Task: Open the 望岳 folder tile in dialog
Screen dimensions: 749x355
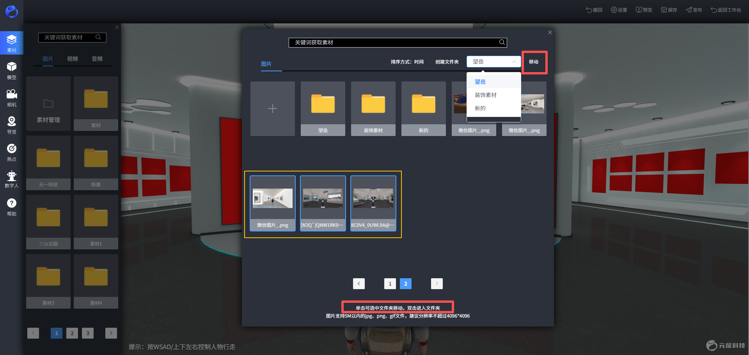Action: click(x=323, y=109)
